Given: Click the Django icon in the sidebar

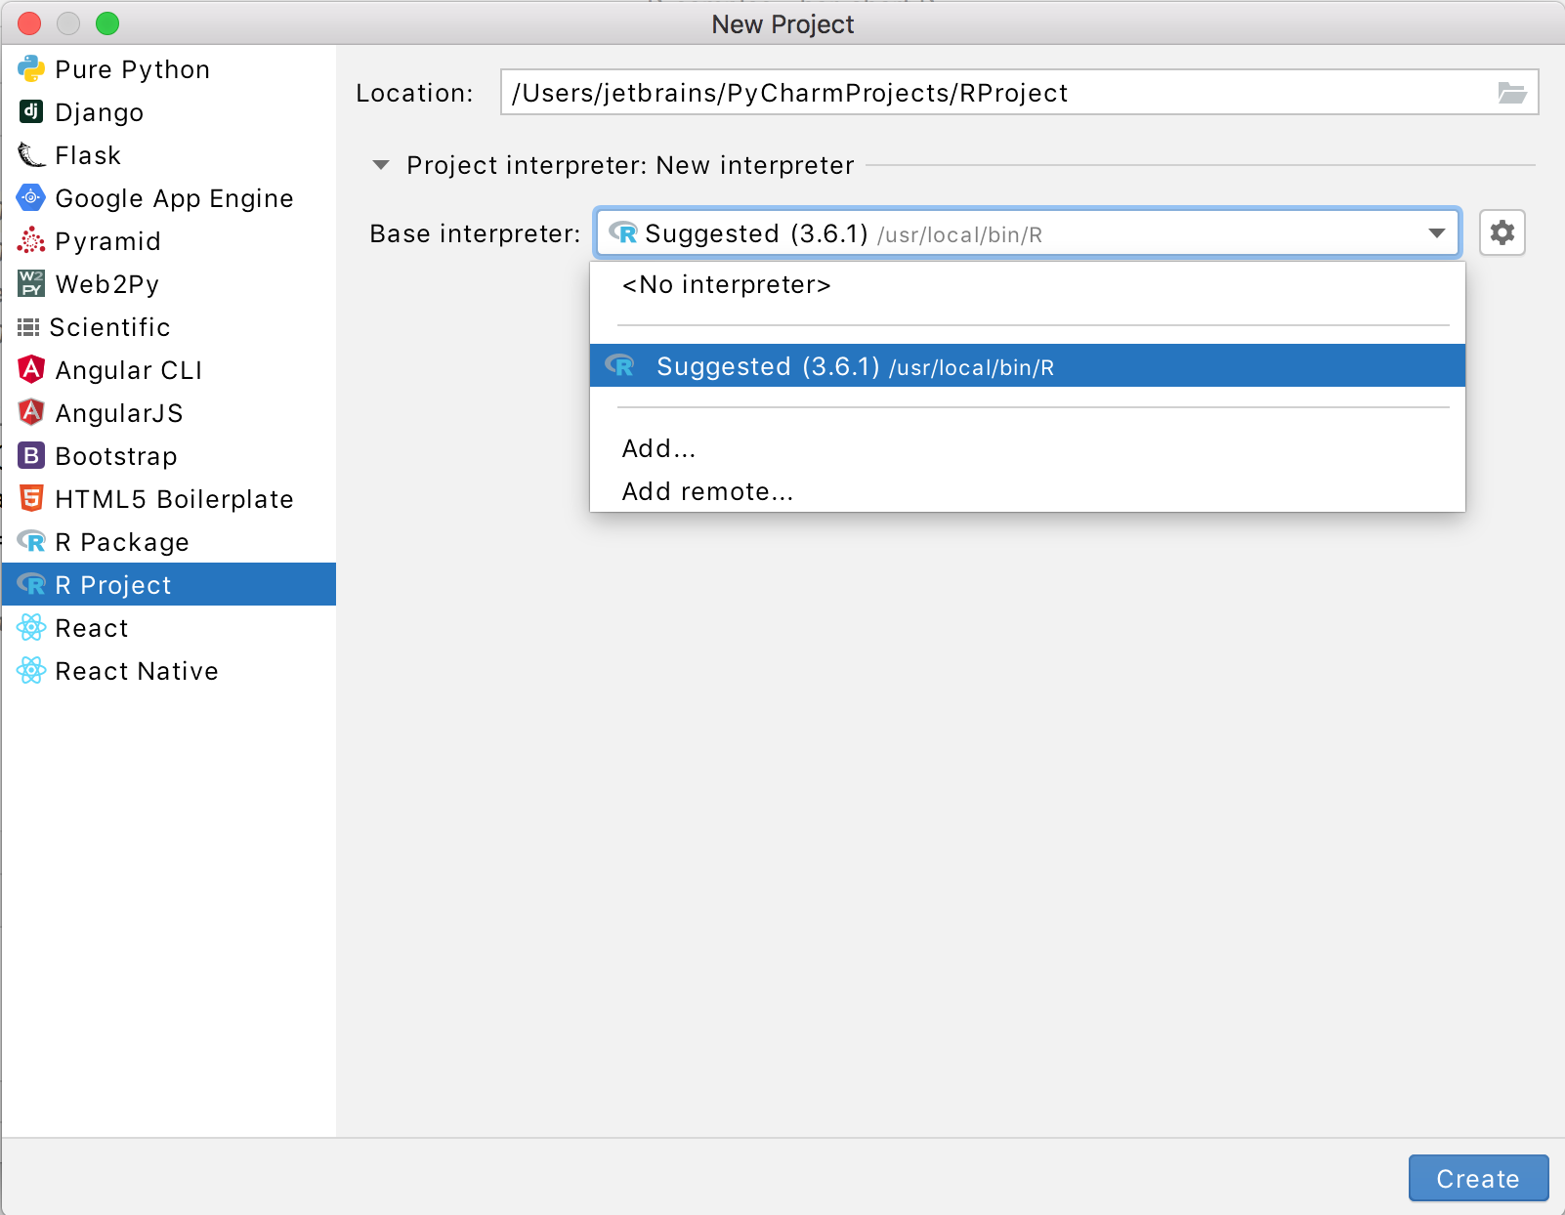Looking at the screenshot, I should 32,111.
